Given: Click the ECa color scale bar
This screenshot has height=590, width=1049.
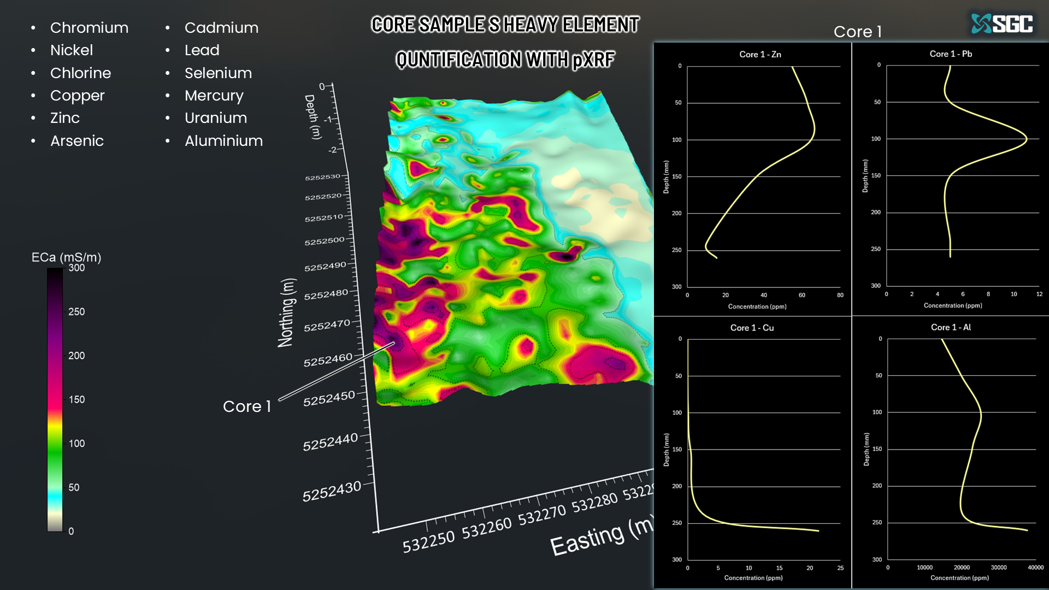Looking at the screenshot, I should click(55, 399).
